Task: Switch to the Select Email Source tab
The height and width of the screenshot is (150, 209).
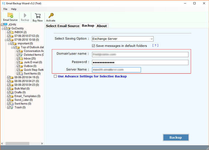Action: coord(62,26)
